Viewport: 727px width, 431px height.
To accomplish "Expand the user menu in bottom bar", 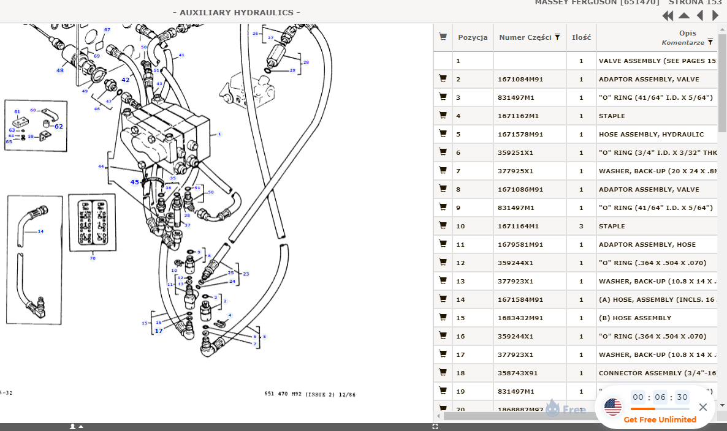I will tap(76, 427).
